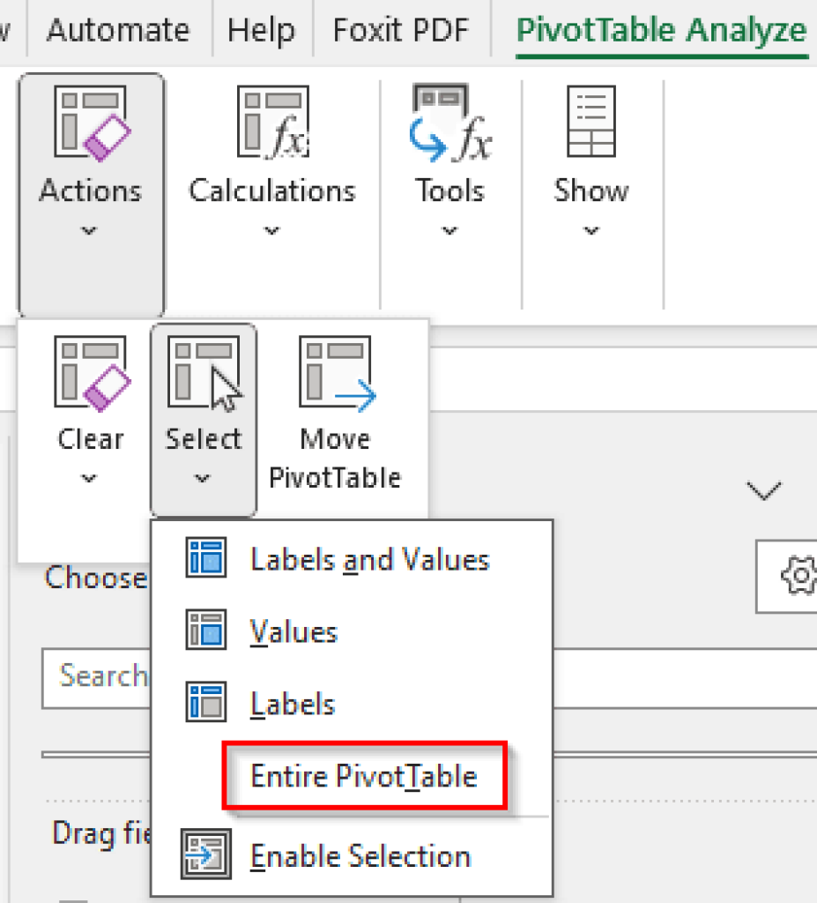The height and width of the screenshot is (903, 817).
Task: Select the Calculations group icon
Action: point(272,121)
